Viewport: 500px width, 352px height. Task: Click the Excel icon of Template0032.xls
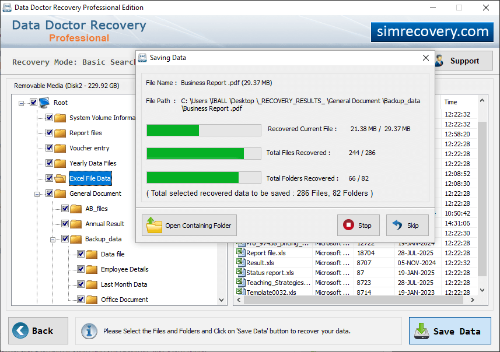[x=240, y=291]
